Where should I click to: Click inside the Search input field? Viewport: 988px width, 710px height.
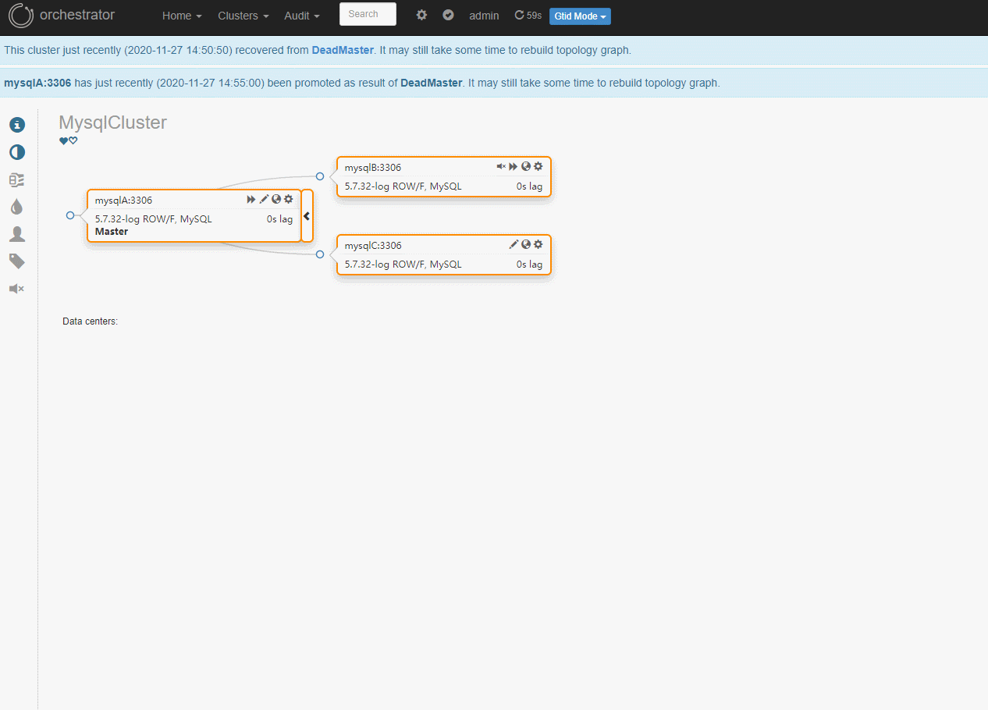[x=367, y=13]
